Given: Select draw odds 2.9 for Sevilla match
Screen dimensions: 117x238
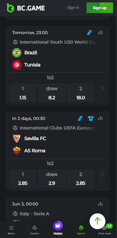Looking at the screenshot, I should click(x=52, y=179).
